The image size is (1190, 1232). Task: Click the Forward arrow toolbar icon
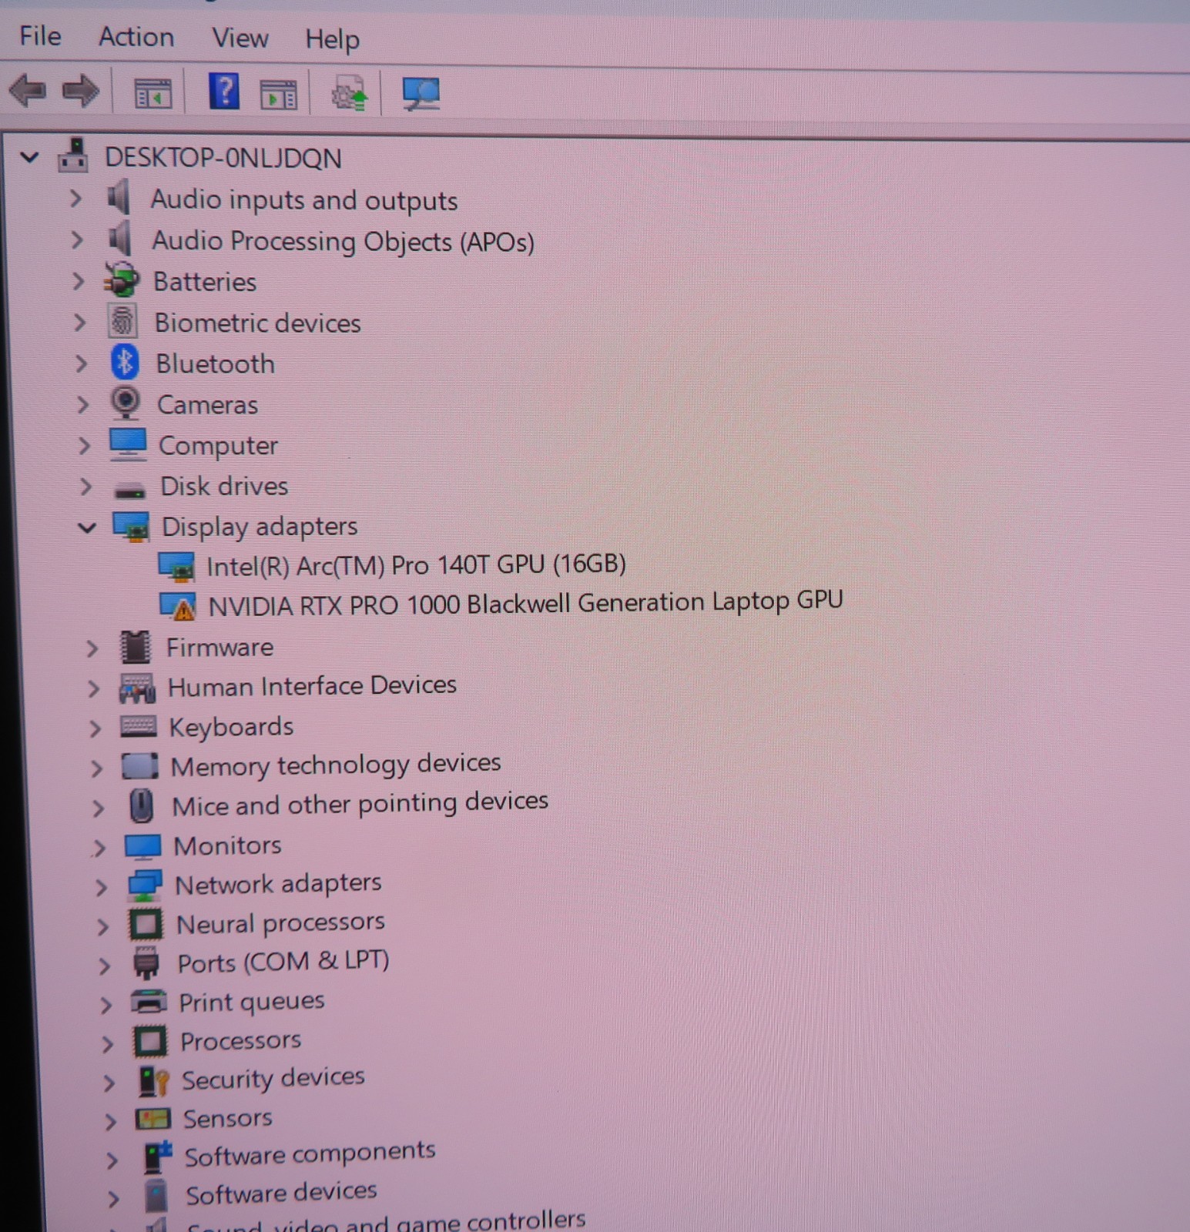tap(81, 92)
